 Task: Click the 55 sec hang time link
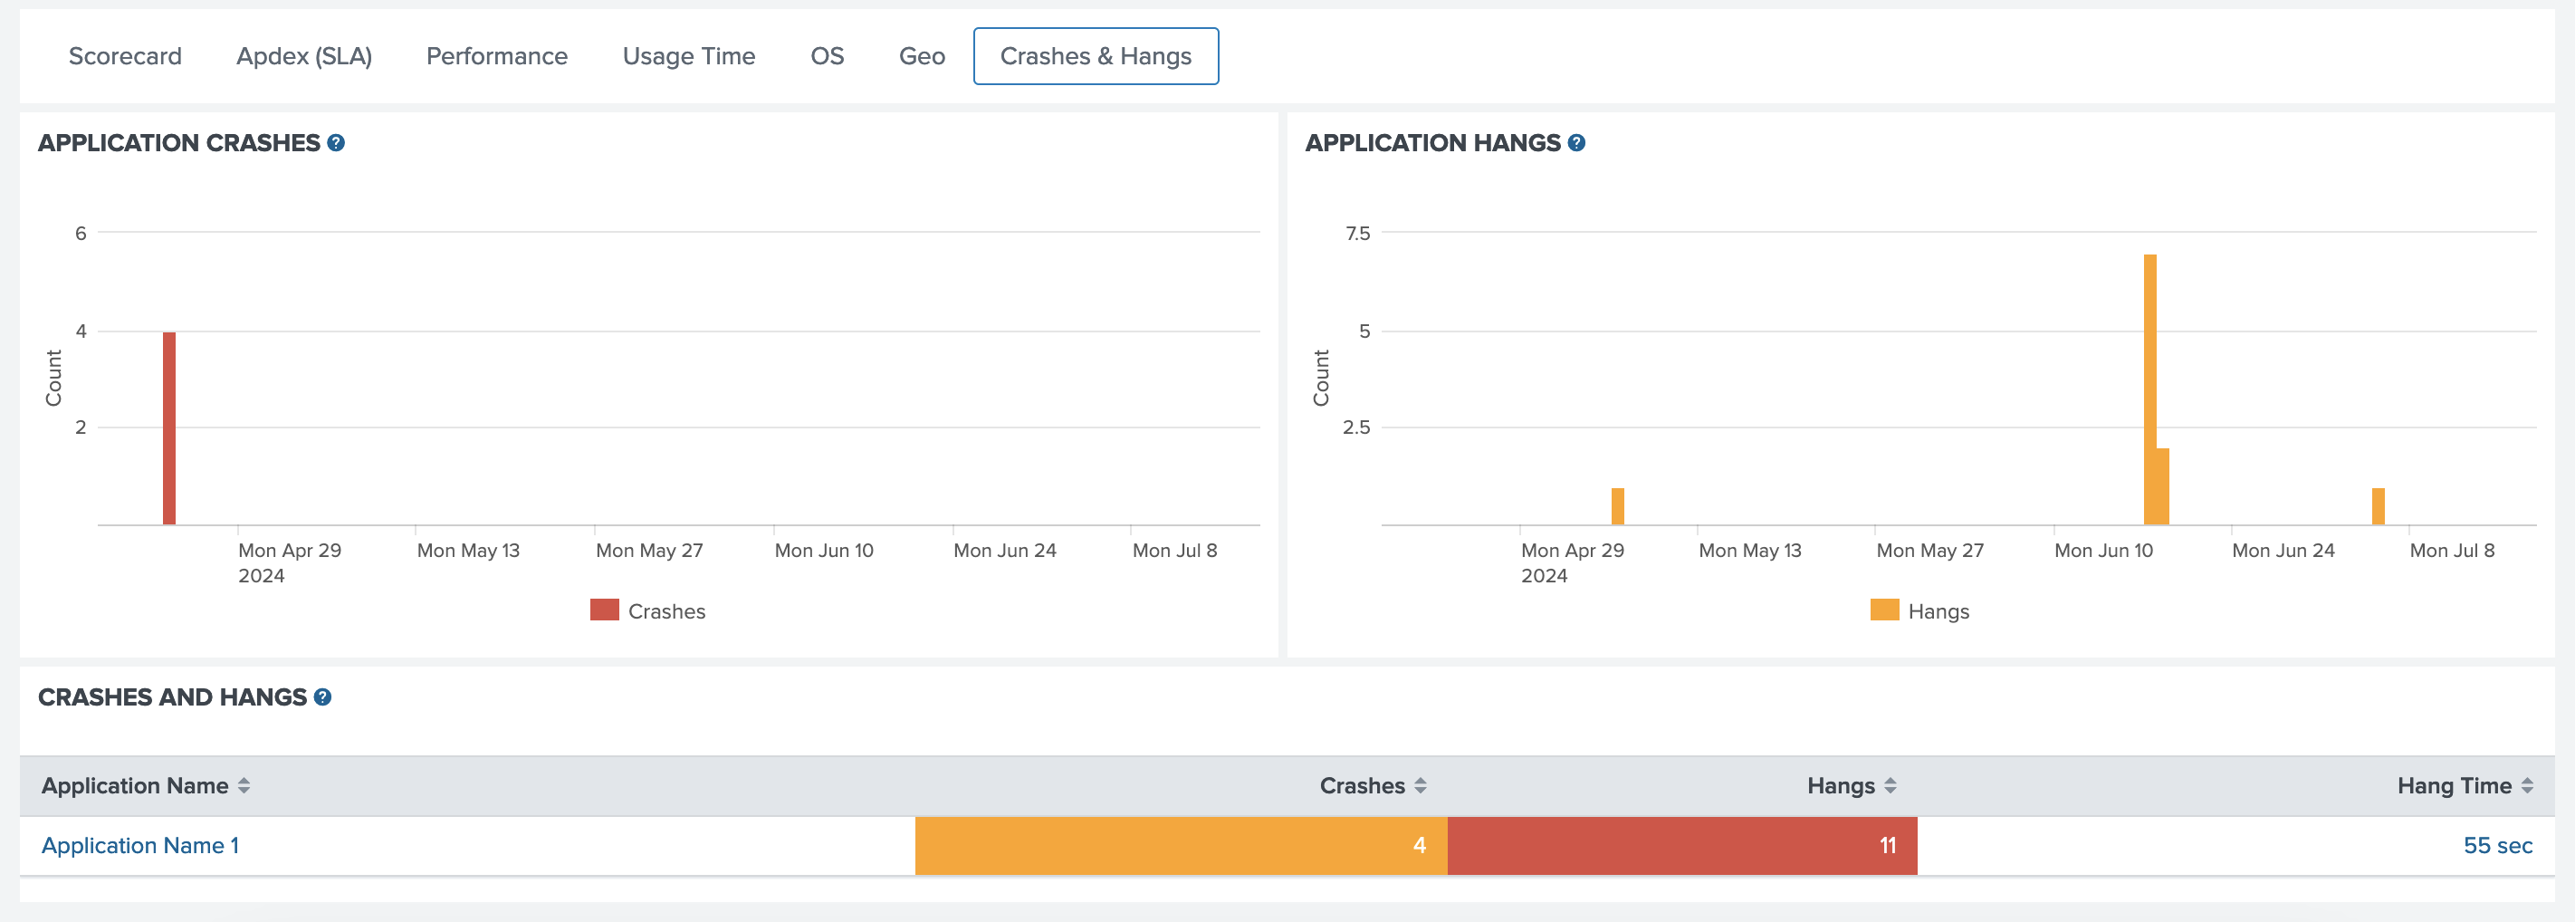tap(2497, 845)
